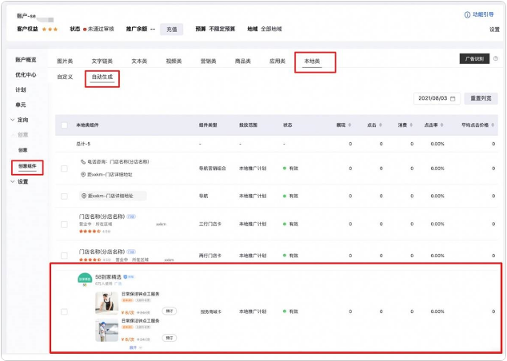Sort by 点击 column arrows
The width and height of the screenshot is (507, 361).
(381, 125)
